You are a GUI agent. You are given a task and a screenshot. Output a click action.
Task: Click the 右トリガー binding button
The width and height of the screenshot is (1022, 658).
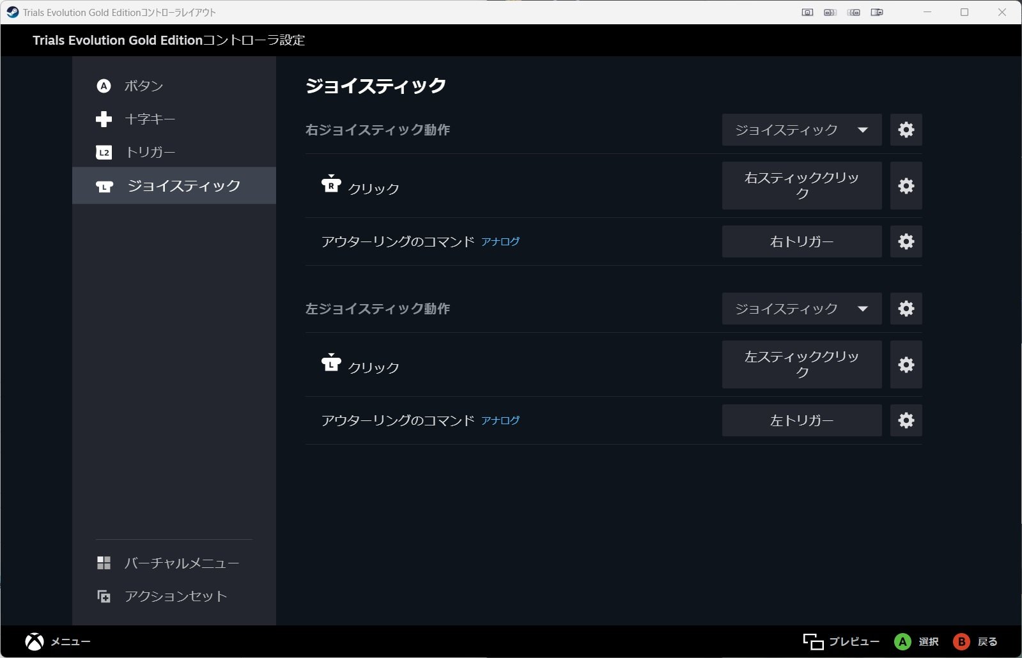coord(801,241)
